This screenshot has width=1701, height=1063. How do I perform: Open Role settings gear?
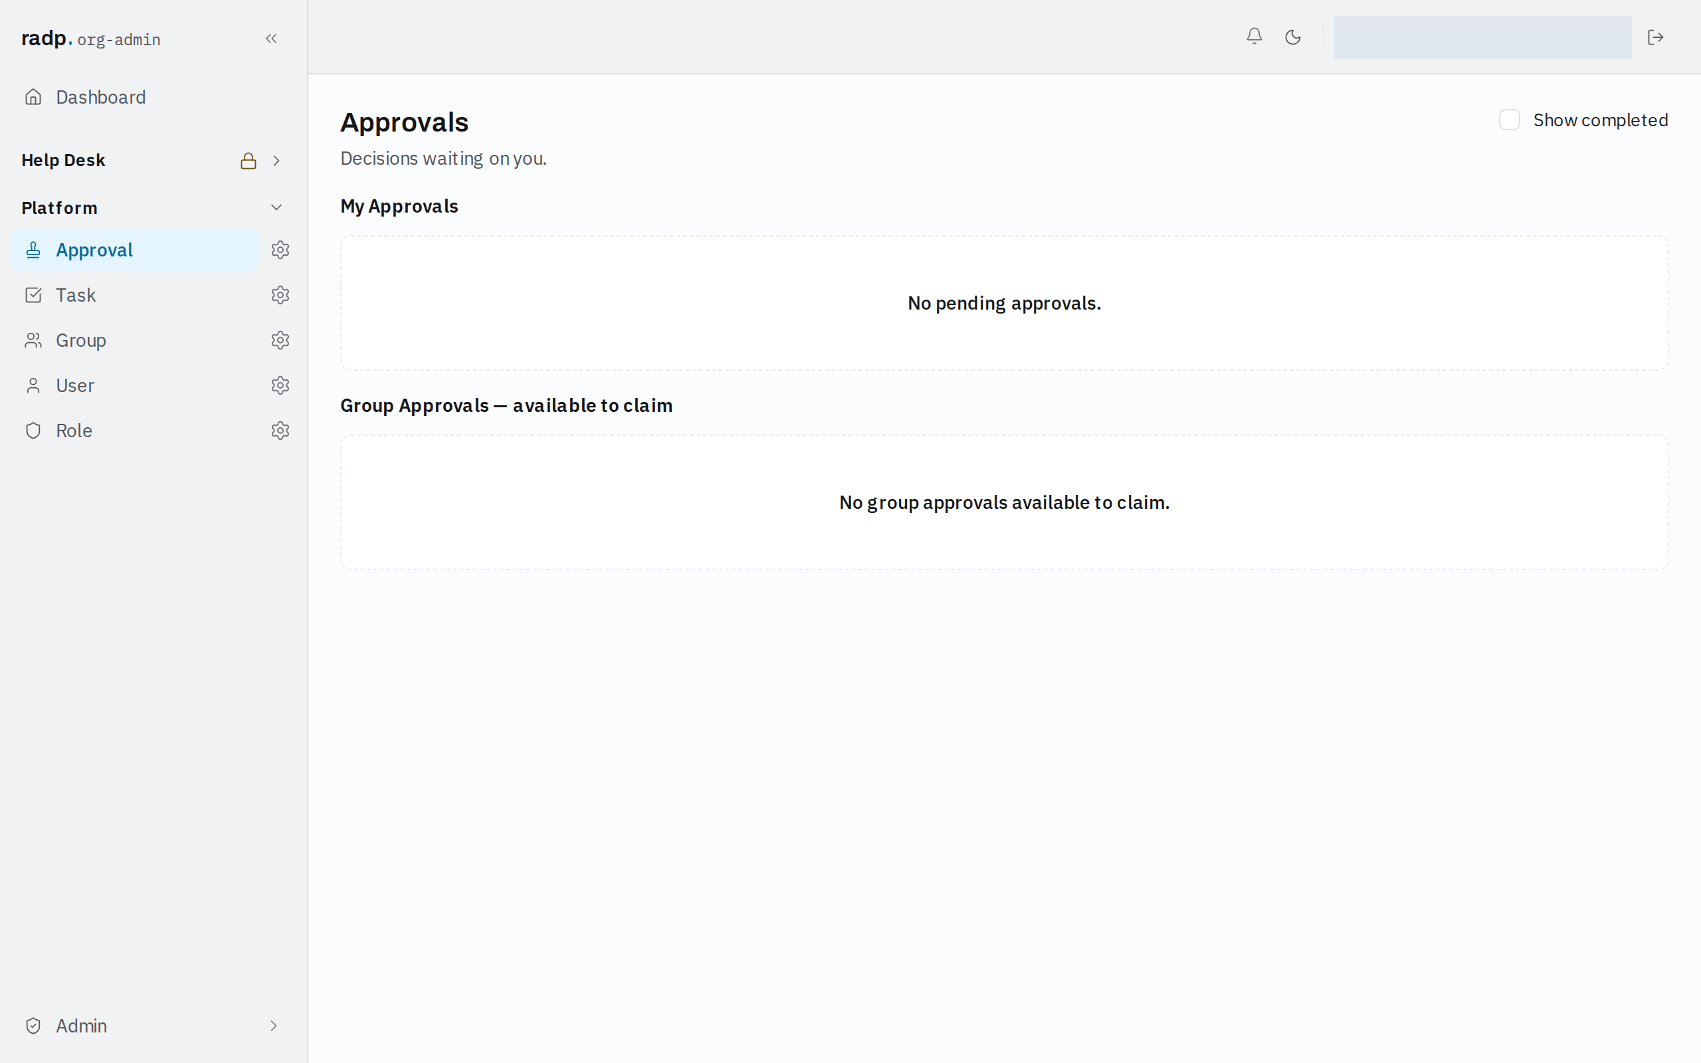point(280,431)
